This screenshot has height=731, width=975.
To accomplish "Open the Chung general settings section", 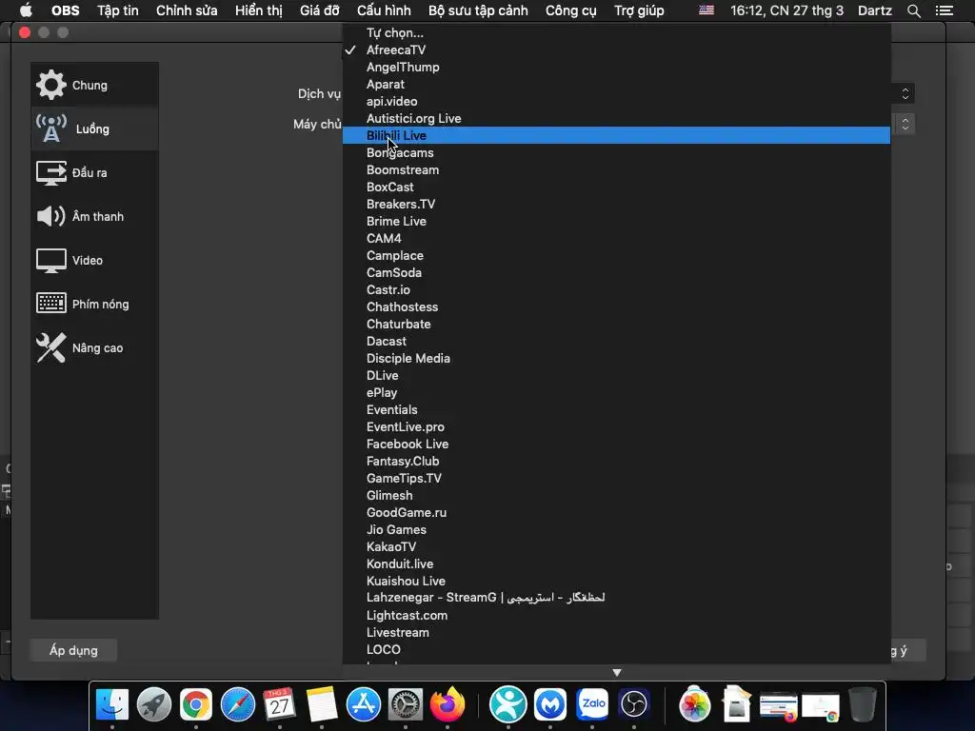I will tap(94, 85).
